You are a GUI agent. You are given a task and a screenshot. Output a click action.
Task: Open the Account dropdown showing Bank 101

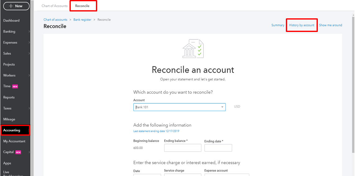coord(179,107)
